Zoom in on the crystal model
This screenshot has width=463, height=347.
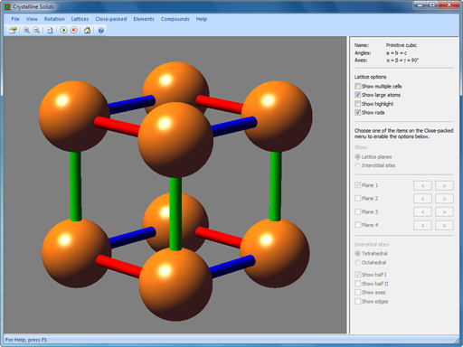(26, 30)
